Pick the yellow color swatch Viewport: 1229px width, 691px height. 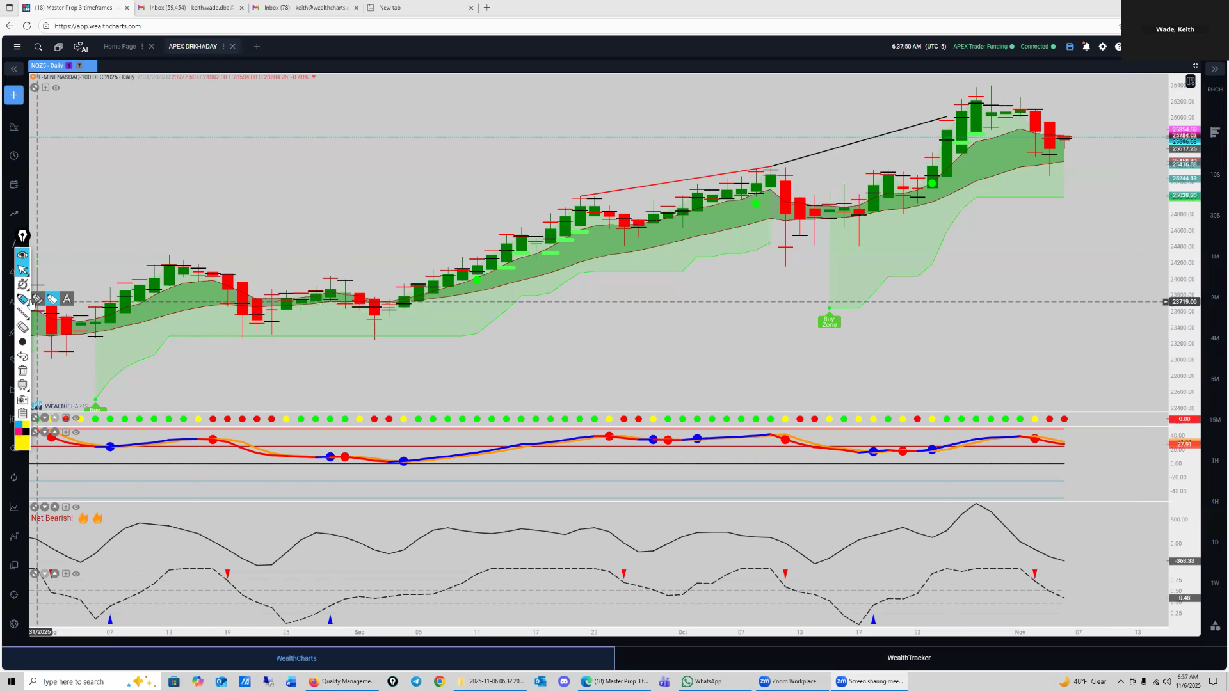point(22,443)
